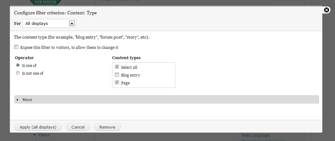Apply the filter to all displays
Viewport: 335px width, 141px height.
pos(38,127)
